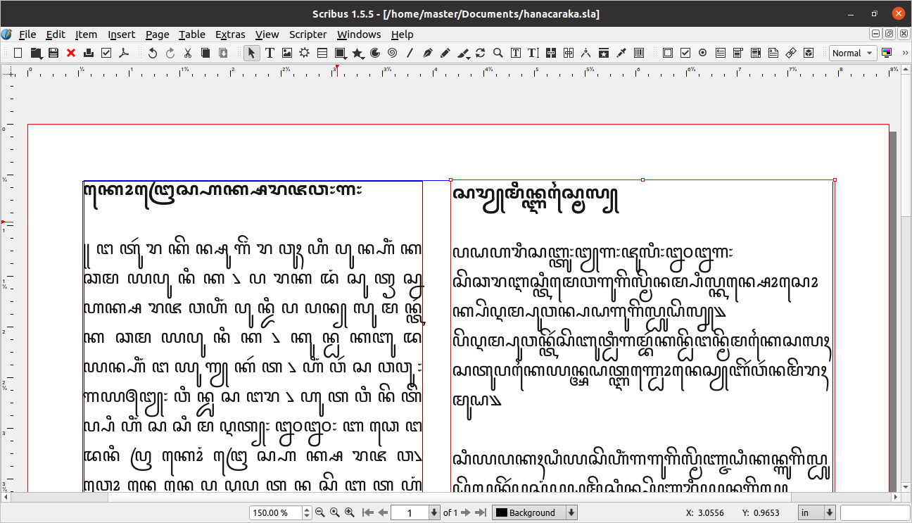Insert PDF Combo Box tool

(x=738, y=53)
